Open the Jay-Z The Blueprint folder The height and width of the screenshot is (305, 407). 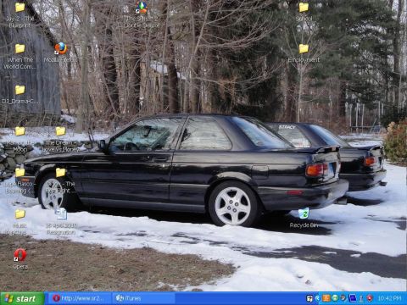point(20,8)
